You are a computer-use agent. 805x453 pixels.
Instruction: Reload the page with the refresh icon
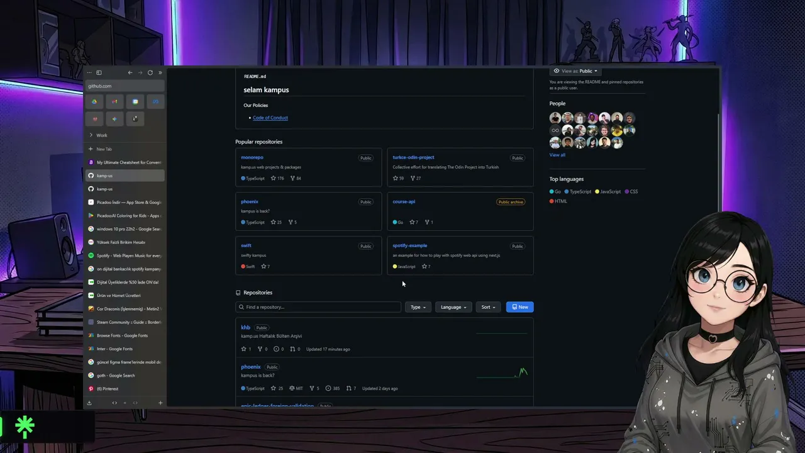150,72
